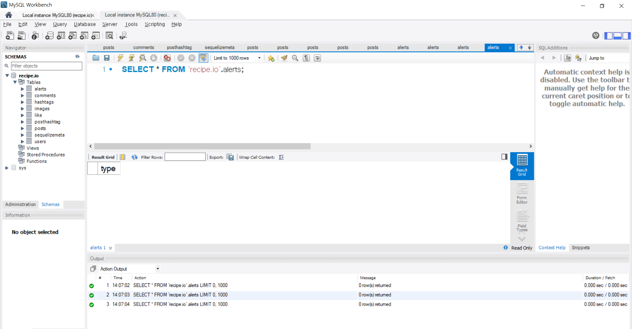Search table data icon
The height and width of the screenshot is (329, 632).
tap(109, 35)
